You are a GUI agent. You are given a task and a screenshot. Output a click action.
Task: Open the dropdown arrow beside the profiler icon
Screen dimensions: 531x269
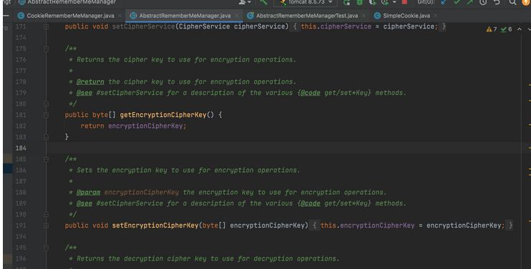coord(394,2)
